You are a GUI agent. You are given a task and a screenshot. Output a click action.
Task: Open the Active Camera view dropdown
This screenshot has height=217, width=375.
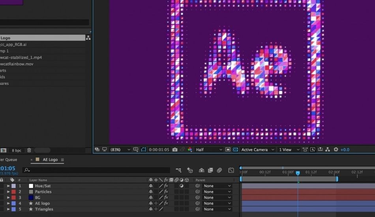click(257, 150)
